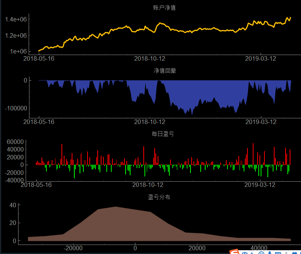Screen dimensions: 301x254
Task: Click the 1.4e+06 y-axis label
Action: [16, 19]
